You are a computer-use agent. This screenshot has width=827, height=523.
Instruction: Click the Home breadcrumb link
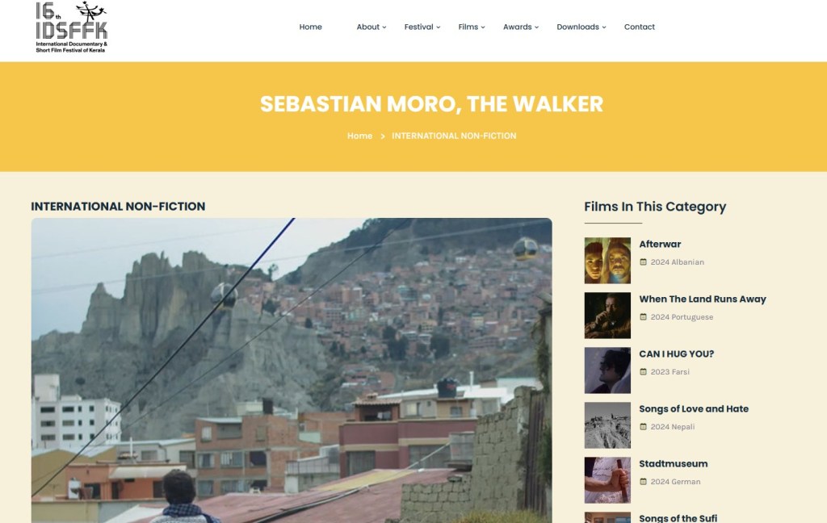(359, 136)
